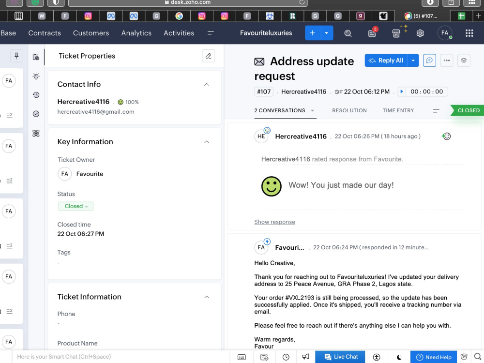This screenshot has height=363, width=484.
Task: Open the clock icon in bottom bar
Action: pos(286,357)
